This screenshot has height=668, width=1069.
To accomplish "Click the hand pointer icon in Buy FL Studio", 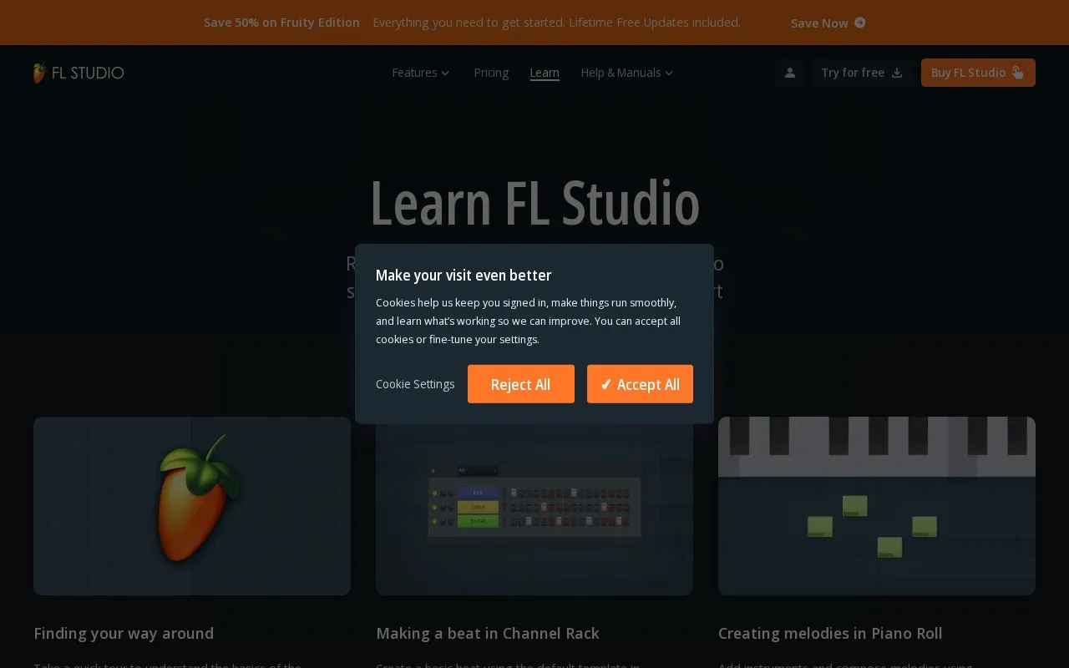I will (x=1017, y=73).
